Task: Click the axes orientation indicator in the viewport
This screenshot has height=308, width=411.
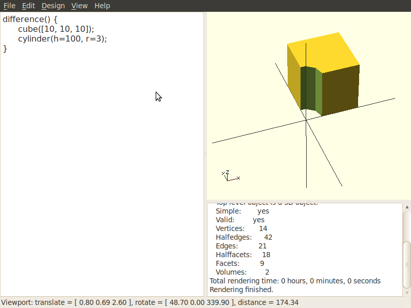Action: point(229,177)
